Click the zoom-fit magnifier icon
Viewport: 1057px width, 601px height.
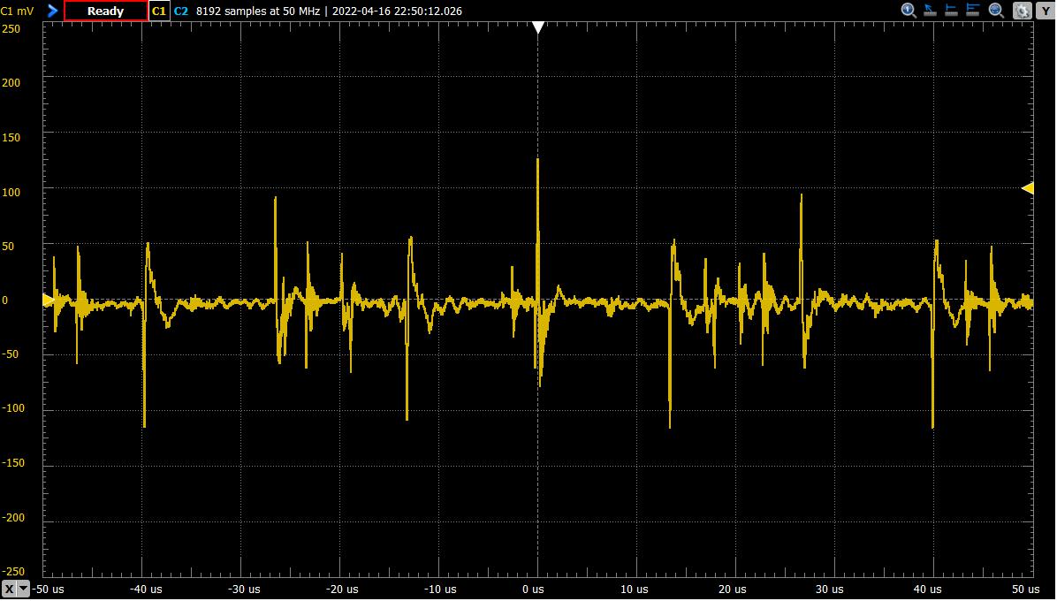[x=996, y=10]
